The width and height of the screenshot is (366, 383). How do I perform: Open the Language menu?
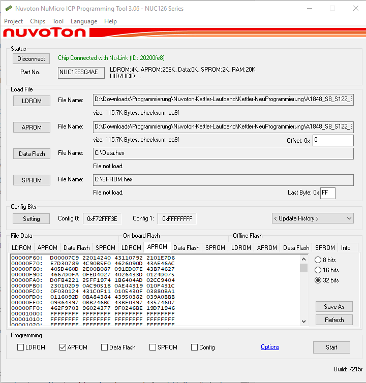pos(84,21)
